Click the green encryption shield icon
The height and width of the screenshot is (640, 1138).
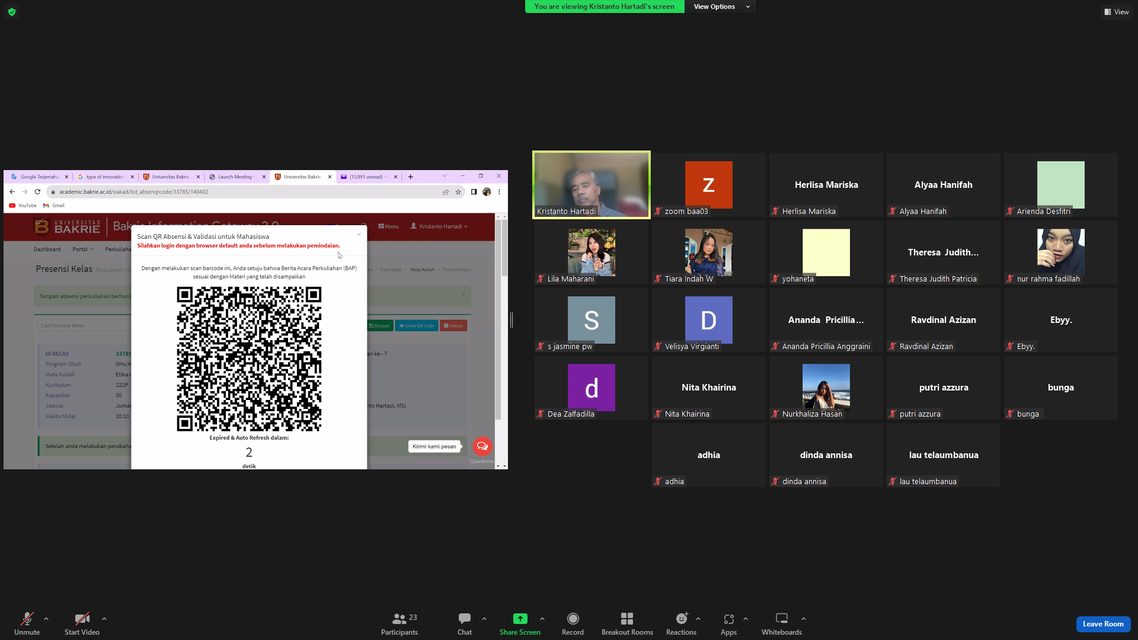[12, 12]
